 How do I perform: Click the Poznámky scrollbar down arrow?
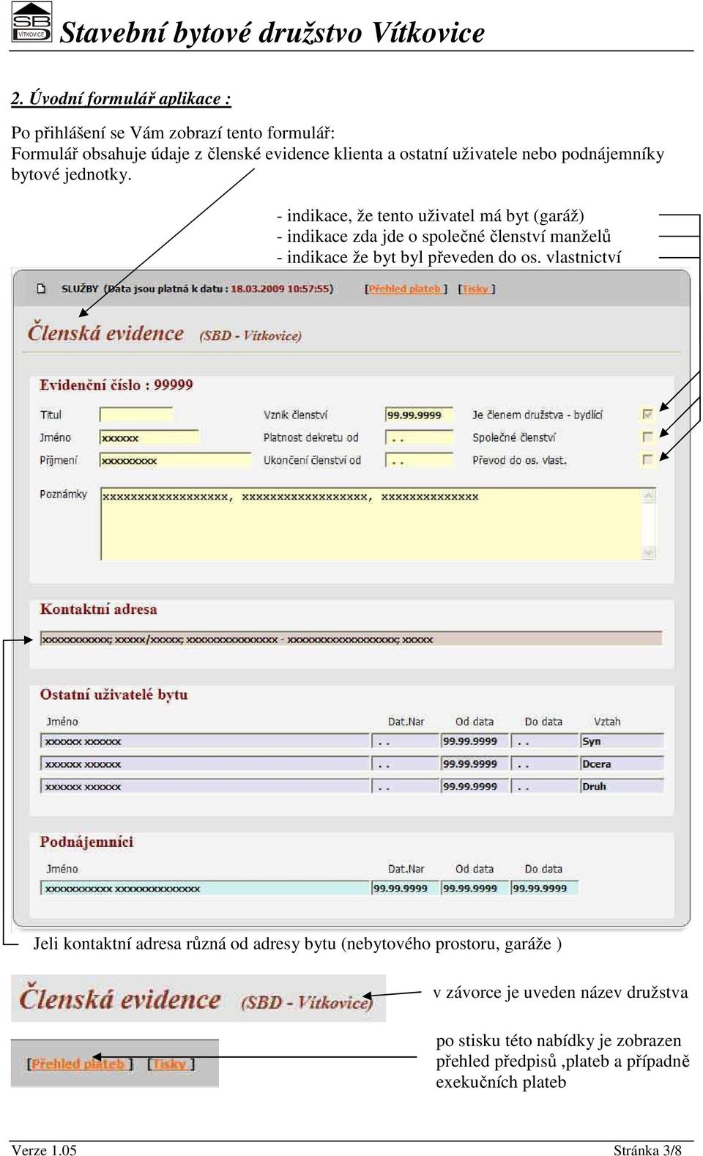coord(649,554)
